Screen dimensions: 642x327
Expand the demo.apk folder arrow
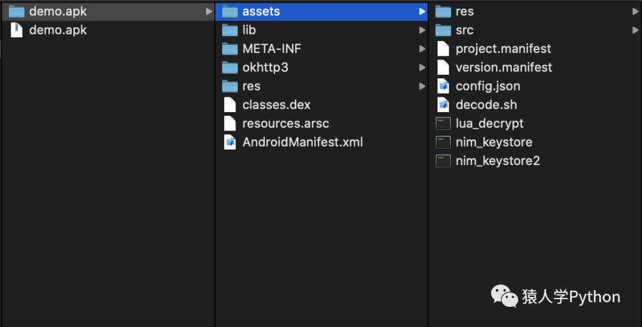209,11
